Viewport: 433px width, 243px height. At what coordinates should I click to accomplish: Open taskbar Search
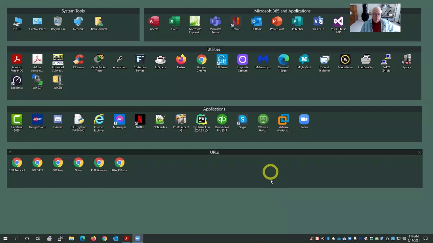[x=16, y=239]
